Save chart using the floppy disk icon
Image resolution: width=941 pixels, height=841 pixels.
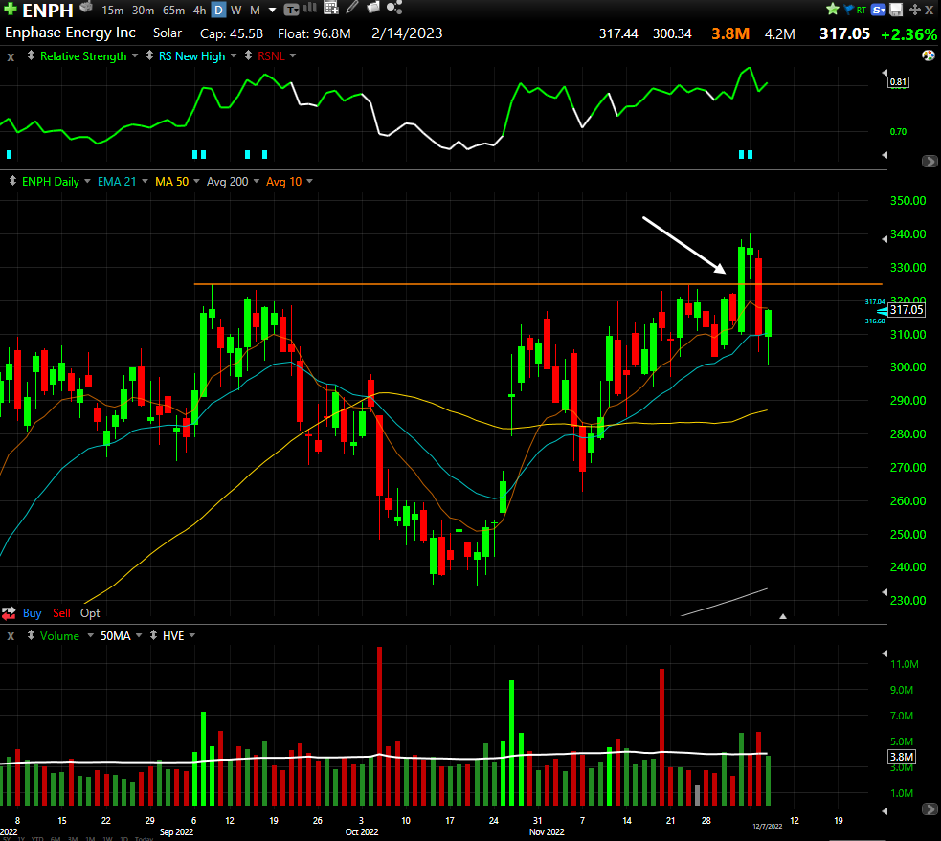click(896, 10)
